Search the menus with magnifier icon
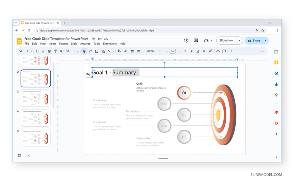The image size is (294, 182). pyautogui.click(x=21, y=51)
